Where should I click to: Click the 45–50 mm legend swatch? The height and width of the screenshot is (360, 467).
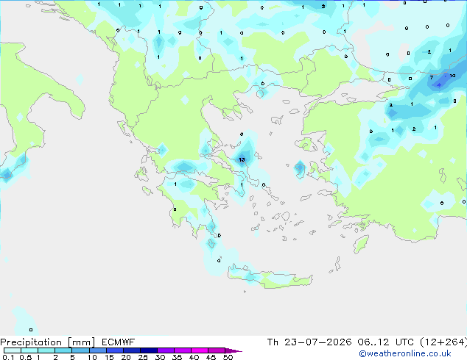click(217, 350)
